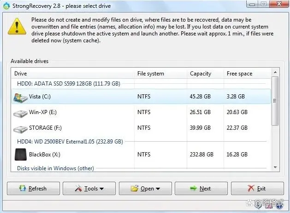Image resolution: width=290 pixels, height=213 pixels.
Task: Click the Vista (C:) Windows drive icon
Action: click(x=21, y=97)
